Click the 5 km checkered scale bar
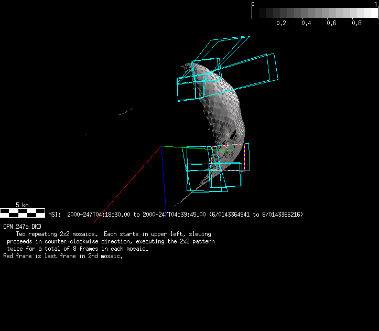379x331 pixels. tap(23, 212)
